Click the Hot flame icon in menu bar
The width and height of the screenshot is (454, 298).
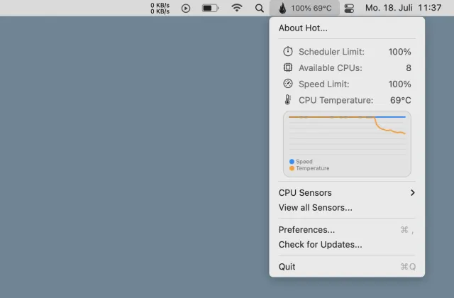click(x=282, y=8)
